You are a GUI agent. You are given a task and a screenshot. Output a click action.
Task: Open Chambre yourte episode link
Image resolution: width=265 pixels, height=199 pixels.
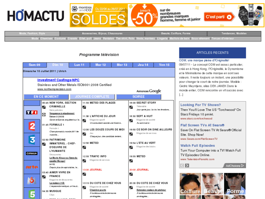pyautogui.click(x=98, y=190)
